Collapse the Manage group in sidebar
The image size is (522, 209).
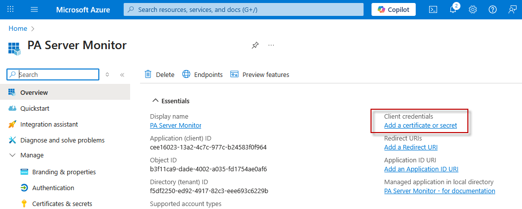(12, 155)
